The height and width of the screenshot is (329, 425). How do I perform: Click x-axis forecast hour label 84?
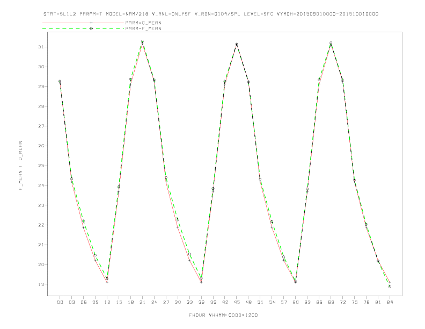[x=390, y=302]
